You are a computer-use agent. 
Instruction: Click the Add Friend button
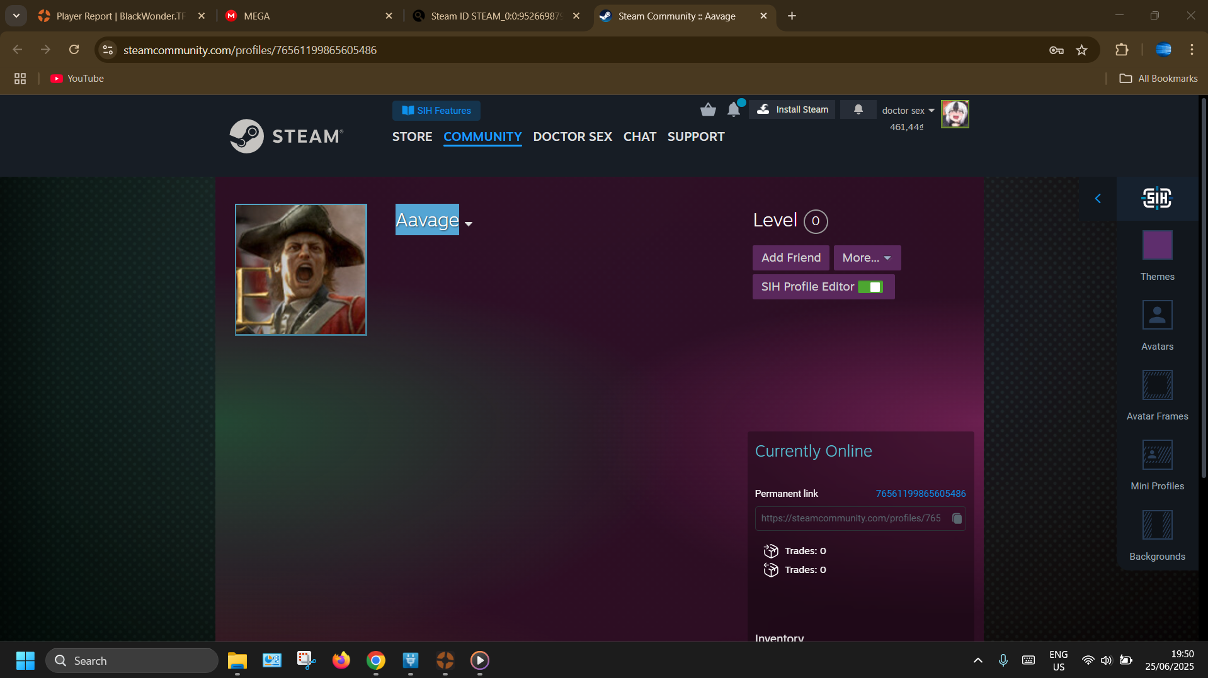click(791, 258)
